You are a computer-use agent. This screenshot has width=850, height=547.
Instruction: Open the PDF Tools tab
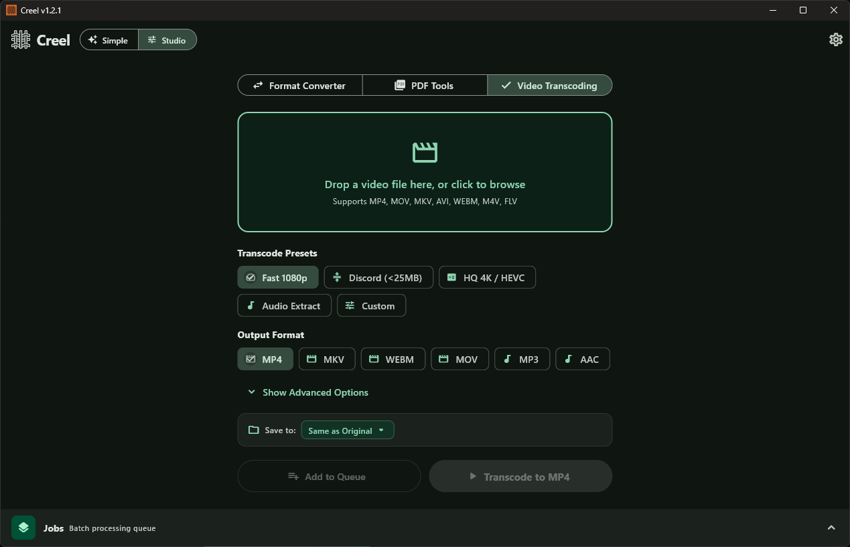click(x=425, y=85)
